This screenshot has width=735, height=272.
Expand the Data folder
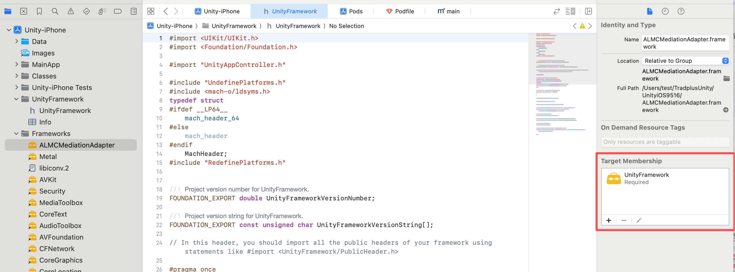coord(17,41)
